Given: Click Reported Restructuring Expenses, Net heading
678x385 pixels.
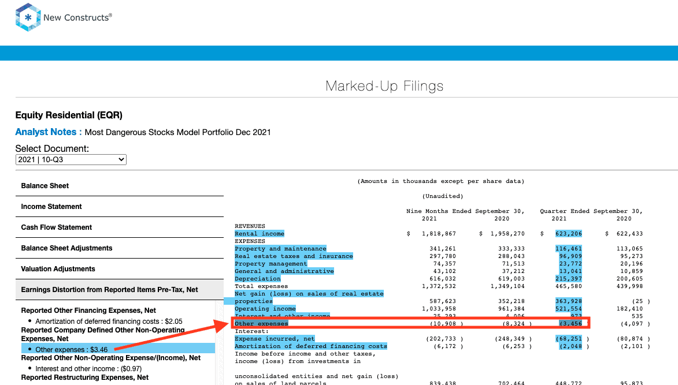Looking at the screenshot, I should (85, 377).
